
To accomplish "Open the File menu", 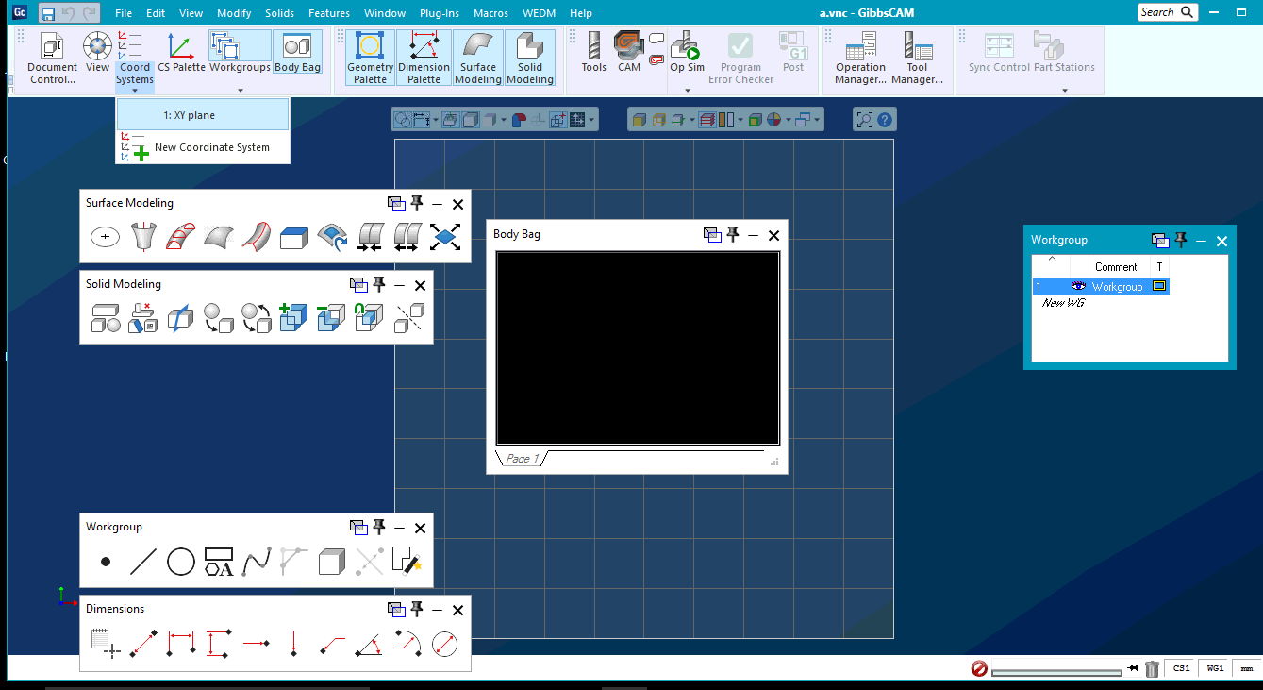I will coord(124,13).
